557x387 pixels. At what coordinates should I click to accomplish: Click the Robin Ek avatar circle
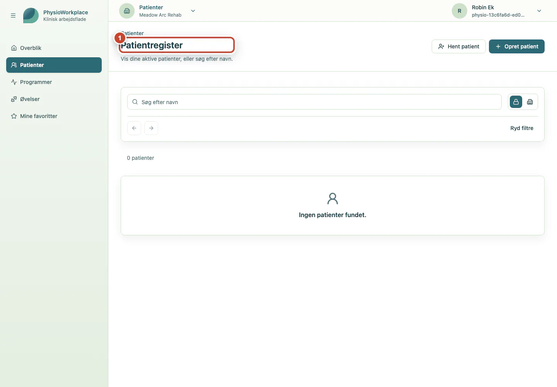point(460,11)
